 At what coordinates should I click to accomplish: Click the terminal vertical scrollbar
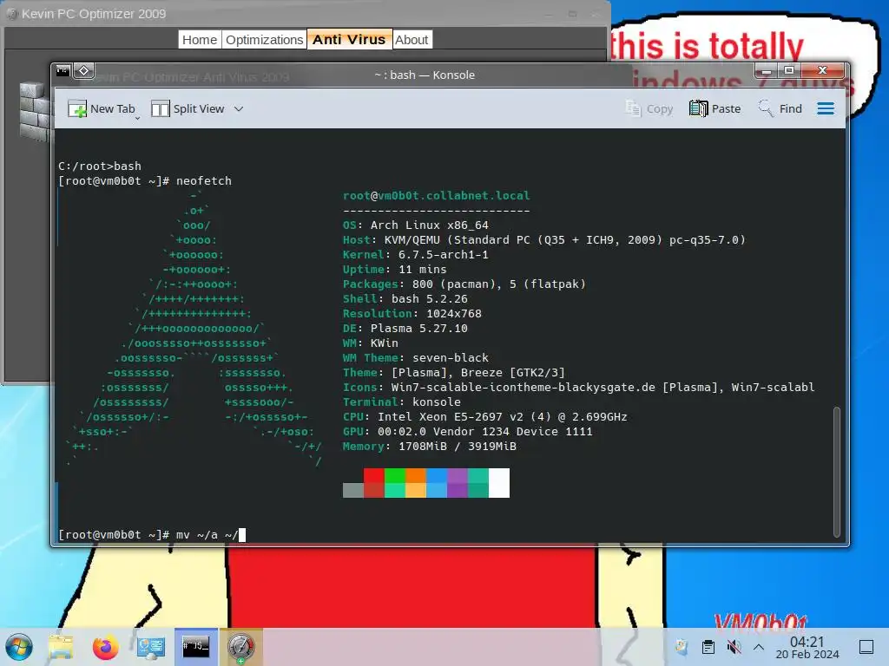click(x=836, y=471)
